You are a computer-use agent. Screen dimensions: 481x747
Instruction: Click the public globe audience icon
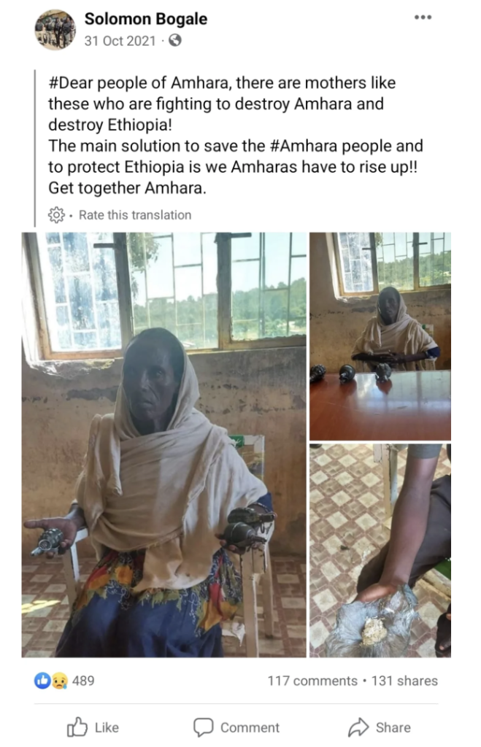pos(175,41)
